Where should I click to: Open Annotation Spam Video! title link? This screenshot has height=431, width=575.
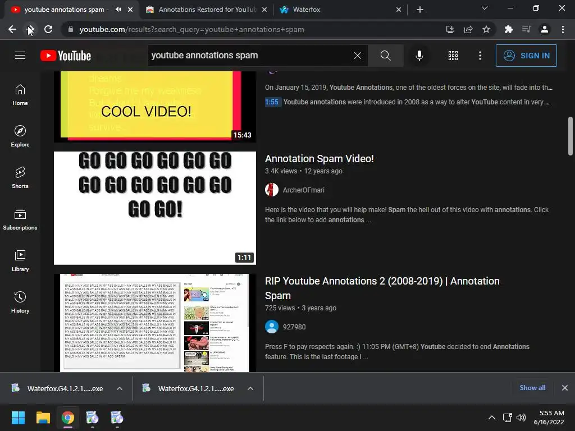pyautogui.click(x=319, y=159)
